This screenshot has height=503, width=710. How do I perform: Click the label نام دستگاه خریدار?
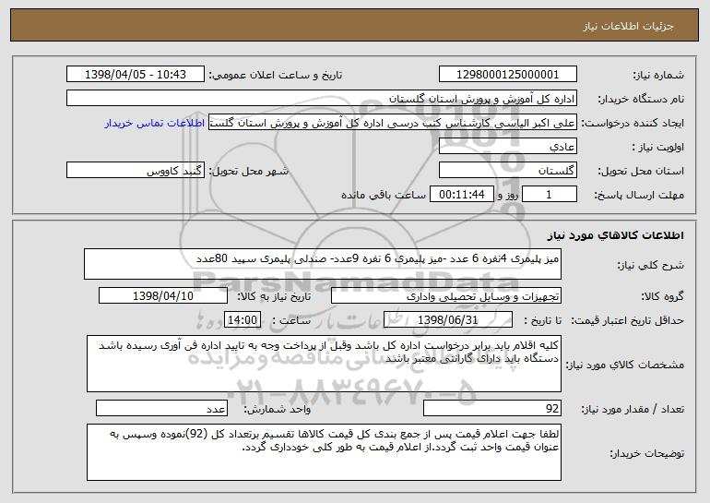pyautogui.click(x=641, y=99)
